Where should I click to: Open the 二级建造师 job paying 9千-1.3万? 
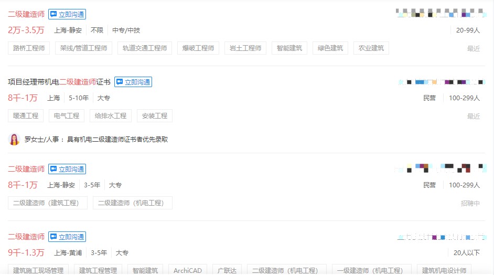[x=26, y=237]
